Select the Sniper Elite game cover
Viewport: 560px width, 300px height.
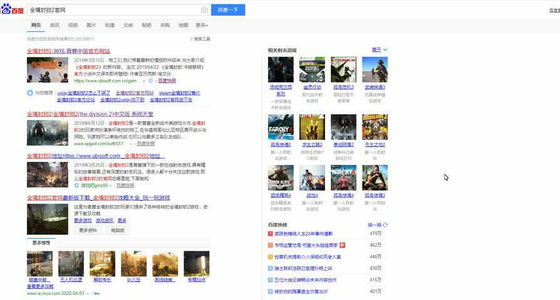point(280,177)
